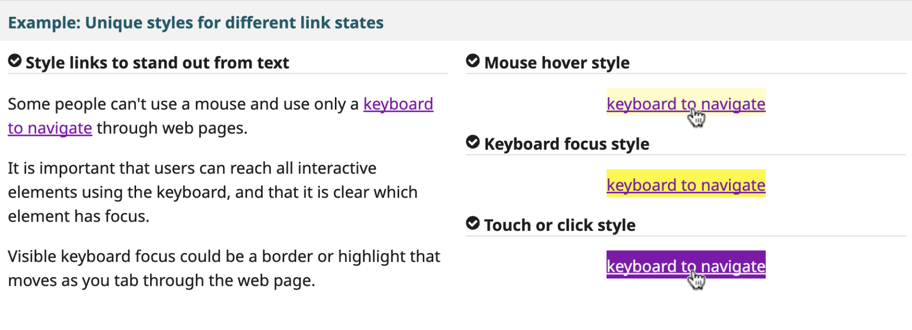Screen dimensions: 912x330
Task: Click the hand cursor icon on the purple link
Action: [696, 280]
